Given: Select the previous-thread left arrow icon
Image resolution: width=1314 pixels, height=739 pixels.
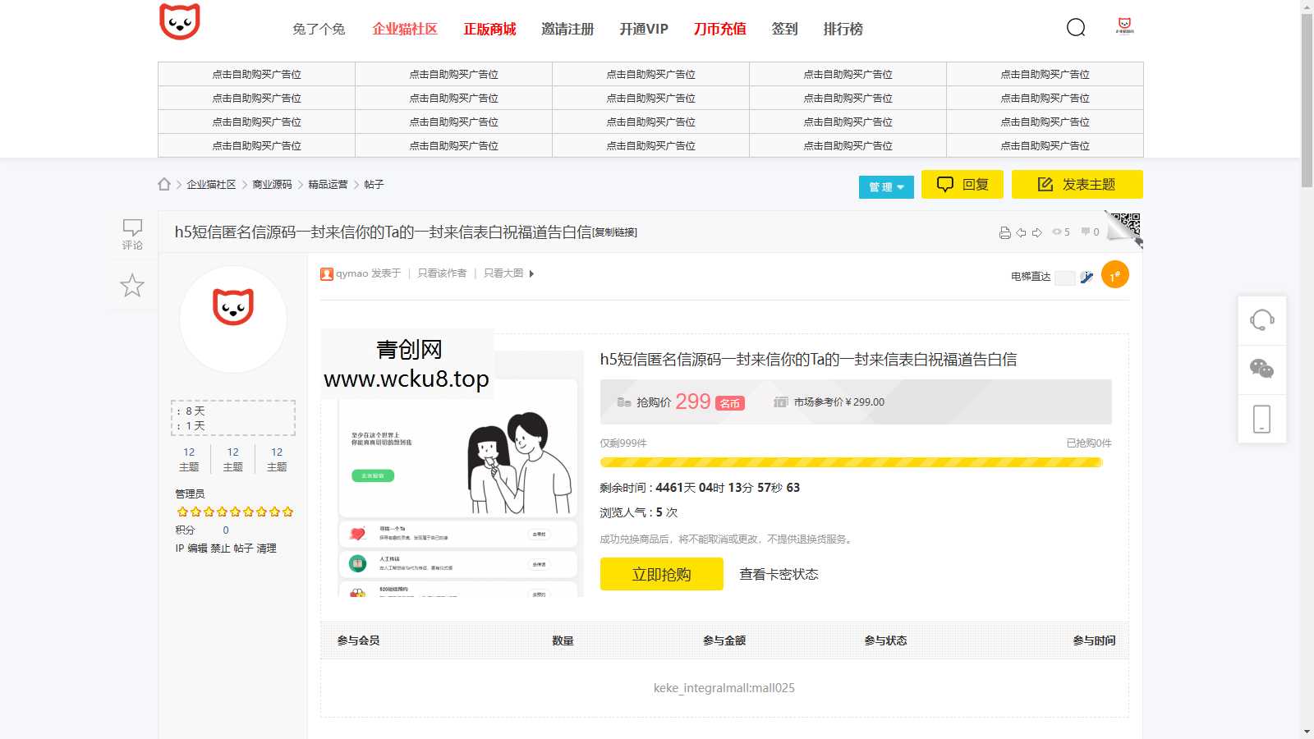Looking at the screenshot, I should click(1021, 232).
